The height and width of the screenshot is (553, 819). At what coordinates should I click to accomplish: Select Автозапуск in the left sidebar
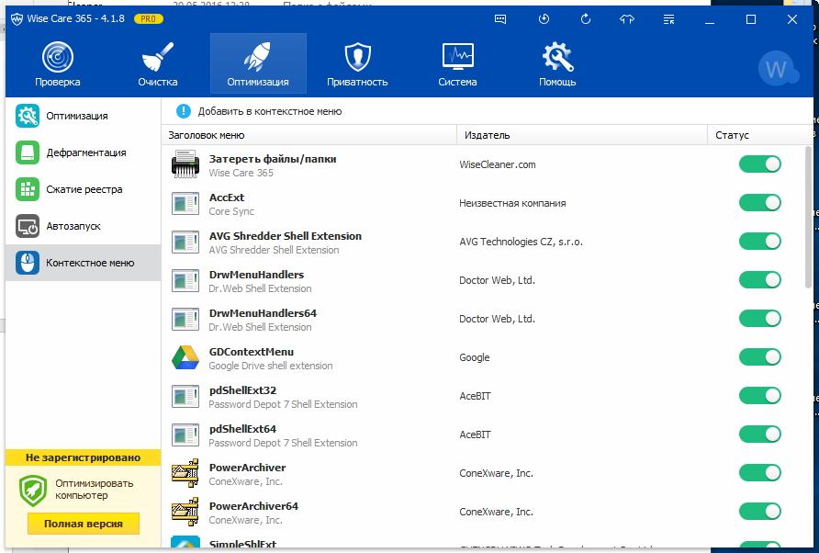pos(73,226)
